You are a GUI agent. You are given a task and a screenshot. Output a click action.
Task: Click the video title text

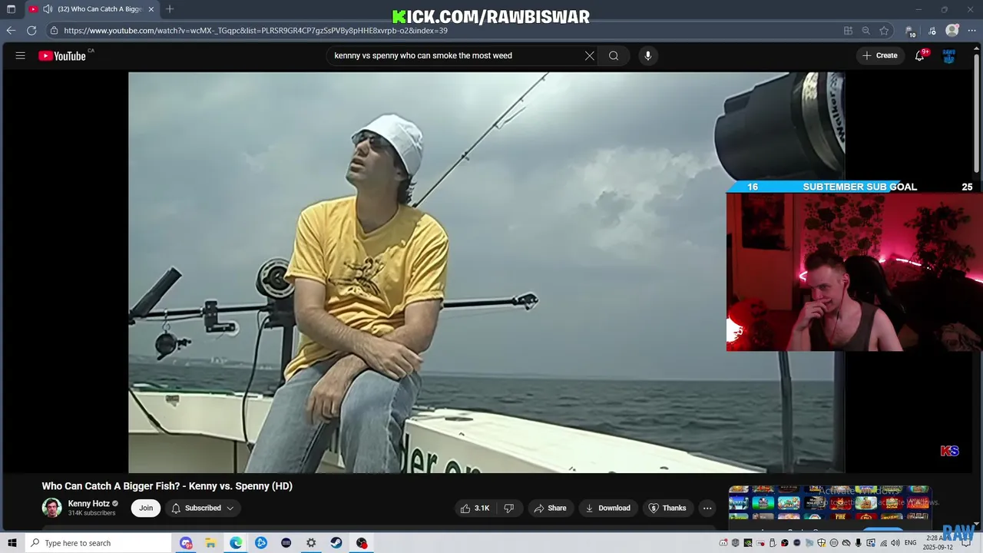(167, 486)
